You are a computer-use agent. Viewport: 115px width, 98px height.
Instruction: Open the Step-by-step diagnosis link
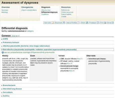[x=46, y=10]
